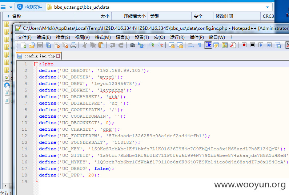This screenshot has height=195, width=289.
Task: Zoom in on the editor text
Action: pyautogui.click(x=152, y=45)
